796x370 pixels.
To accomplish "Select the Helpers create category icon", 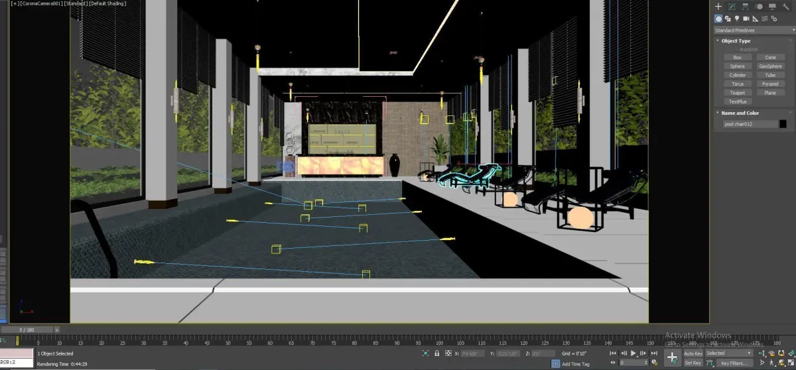I will click(756, 19).
